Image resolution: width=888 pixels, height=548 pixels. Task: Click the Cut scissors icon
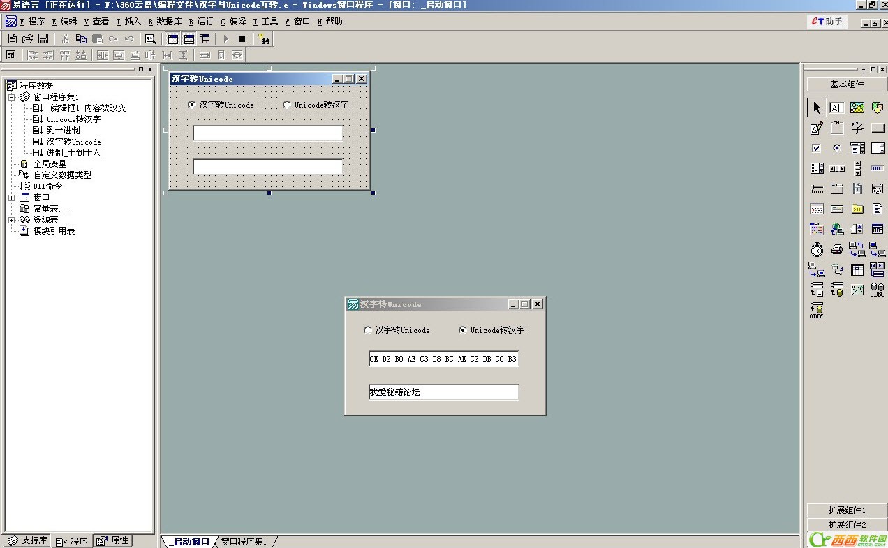click(x=65, y=39)
